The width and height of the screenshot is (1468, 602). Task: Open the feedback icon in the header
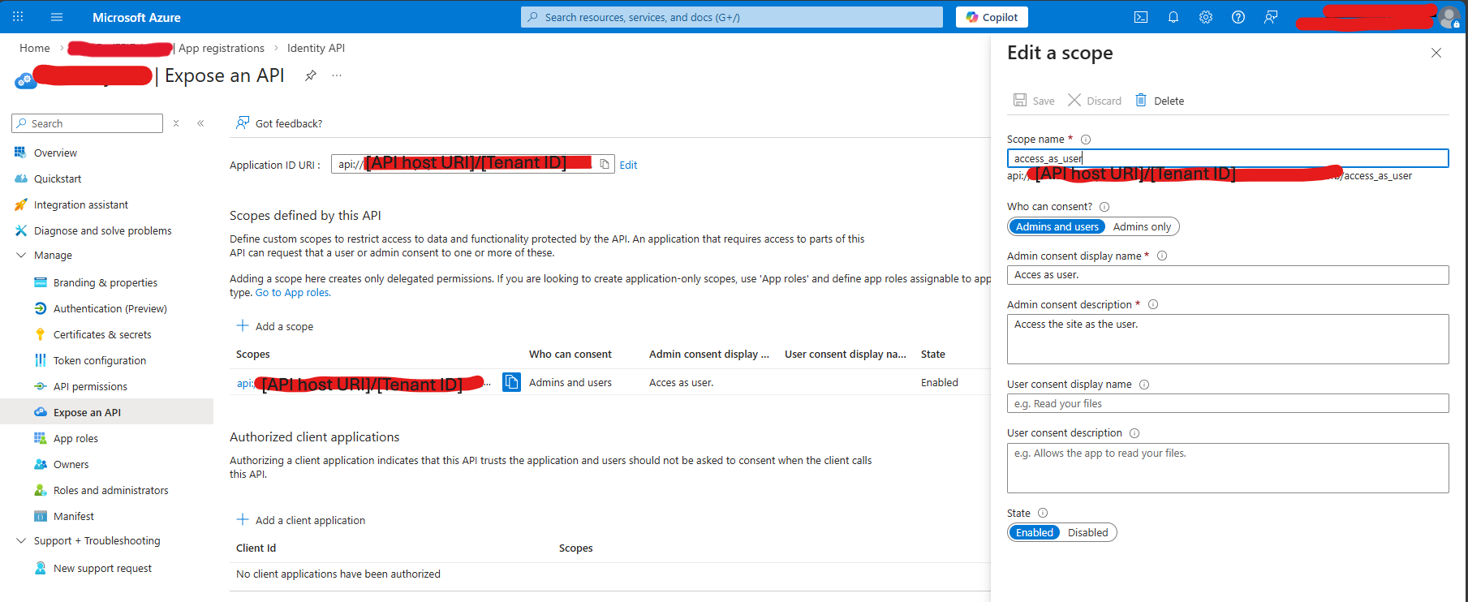pyautogui.click(x=1271, y=17)
